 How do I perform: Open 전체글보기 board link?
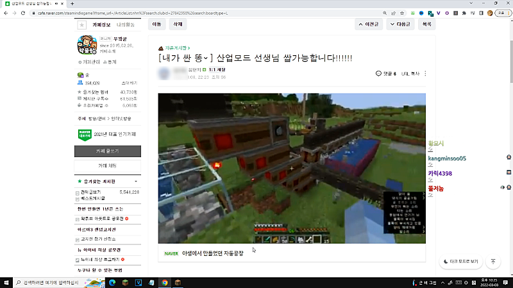point(91,192)
